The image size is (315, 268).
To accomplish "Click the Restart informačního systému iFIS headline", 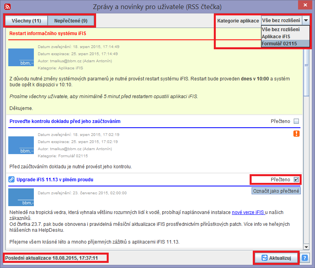I will [x=48, y=33].
